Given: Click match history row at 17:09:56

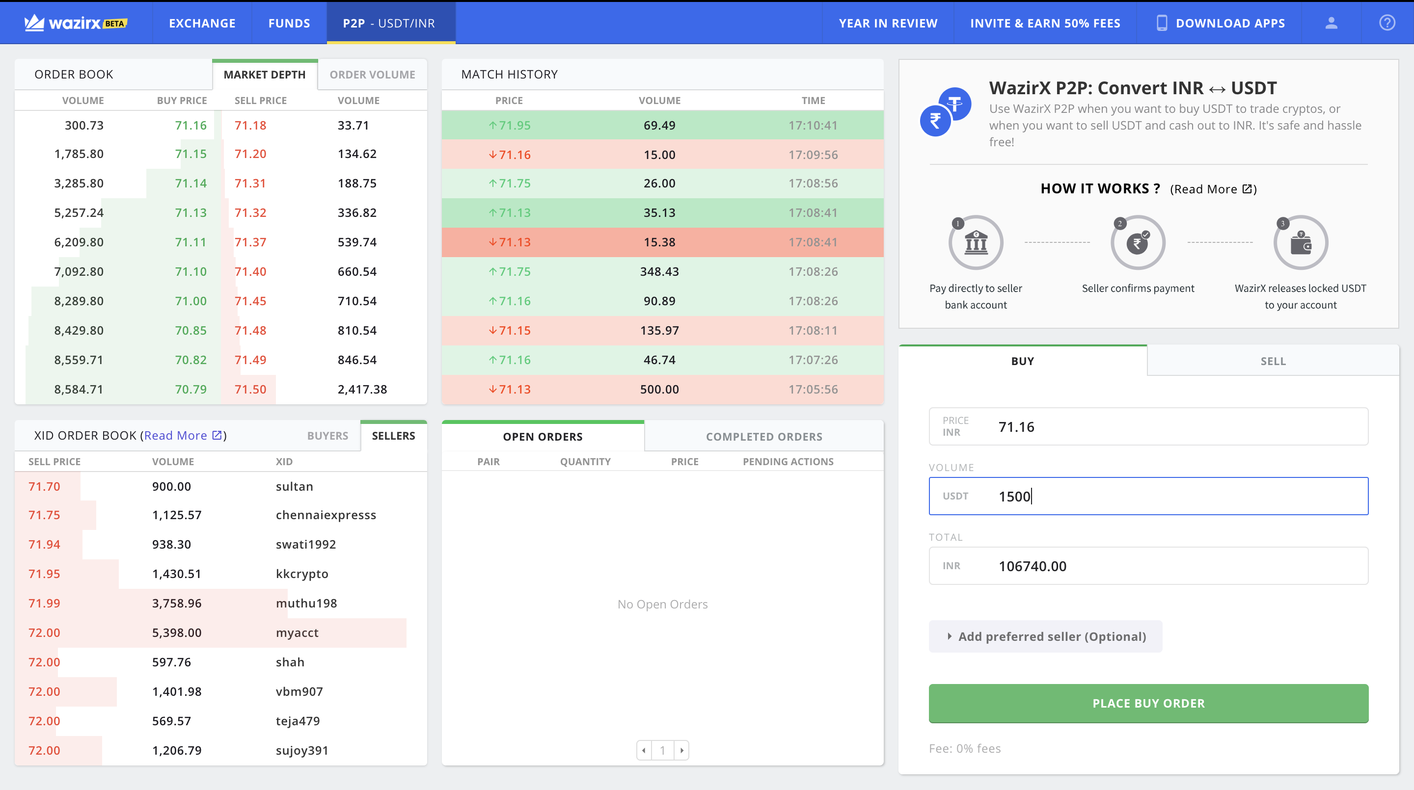Looking at the screenshot, I should coord(662,154).
